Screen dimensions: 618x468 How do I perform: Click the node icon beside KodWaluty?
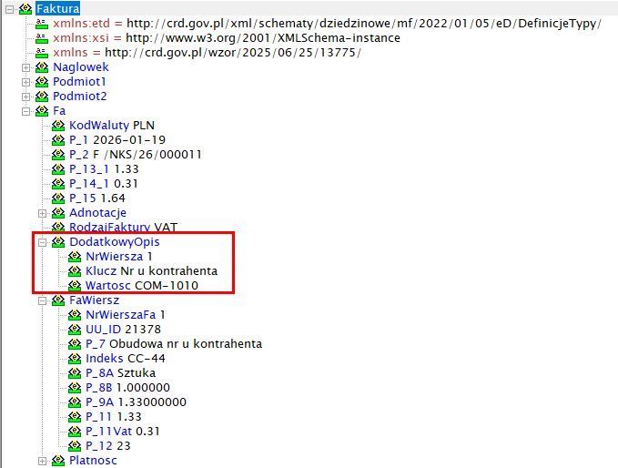click(59, 126)
